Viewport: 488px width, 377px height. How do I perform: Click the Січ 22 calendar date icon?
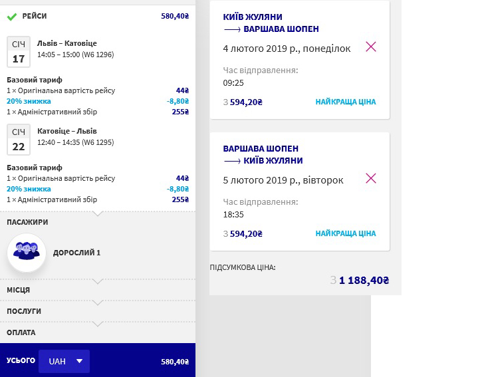(19, 140)
